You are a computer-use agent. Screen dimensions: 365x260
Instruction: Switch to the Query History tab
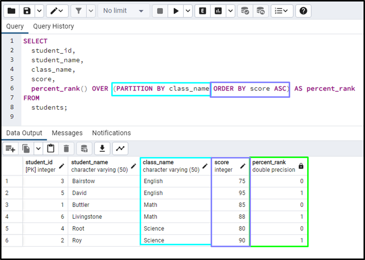pos(53,26)
